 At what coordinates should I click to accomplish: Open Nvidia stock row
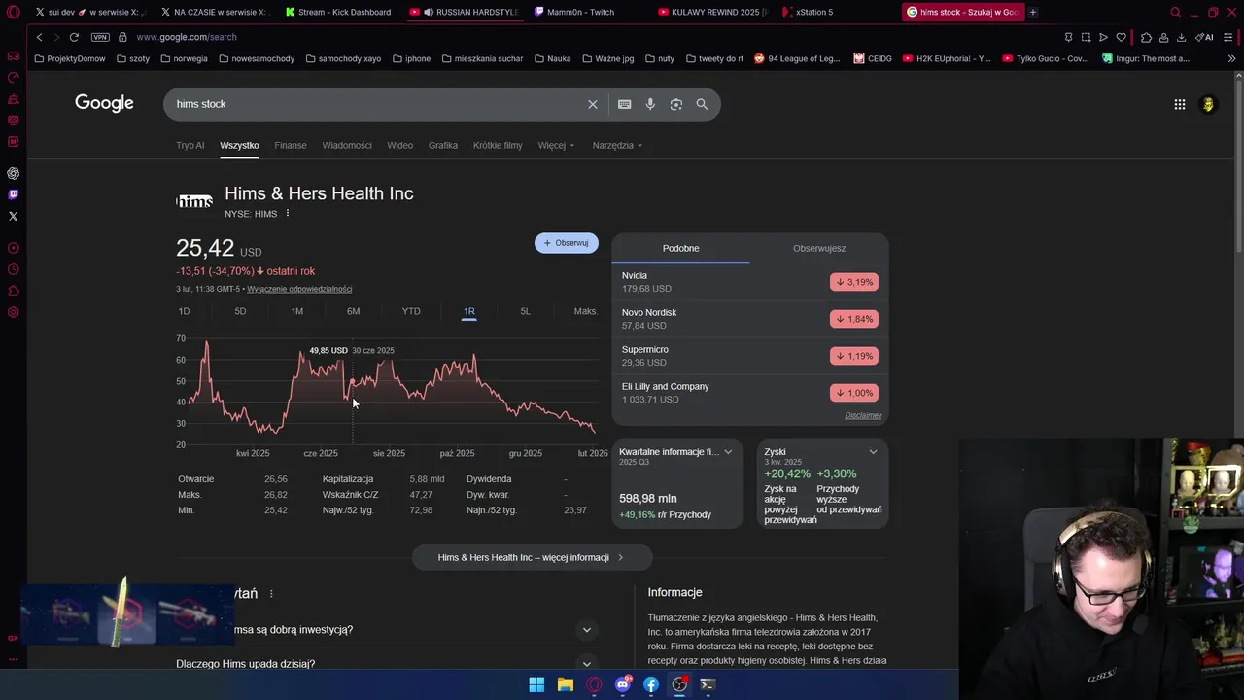749,282
